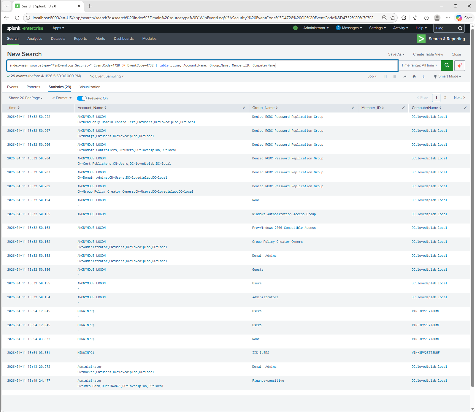The image size is (476, 412).
Task: Go to results page 2
Action: click(445, 98)
